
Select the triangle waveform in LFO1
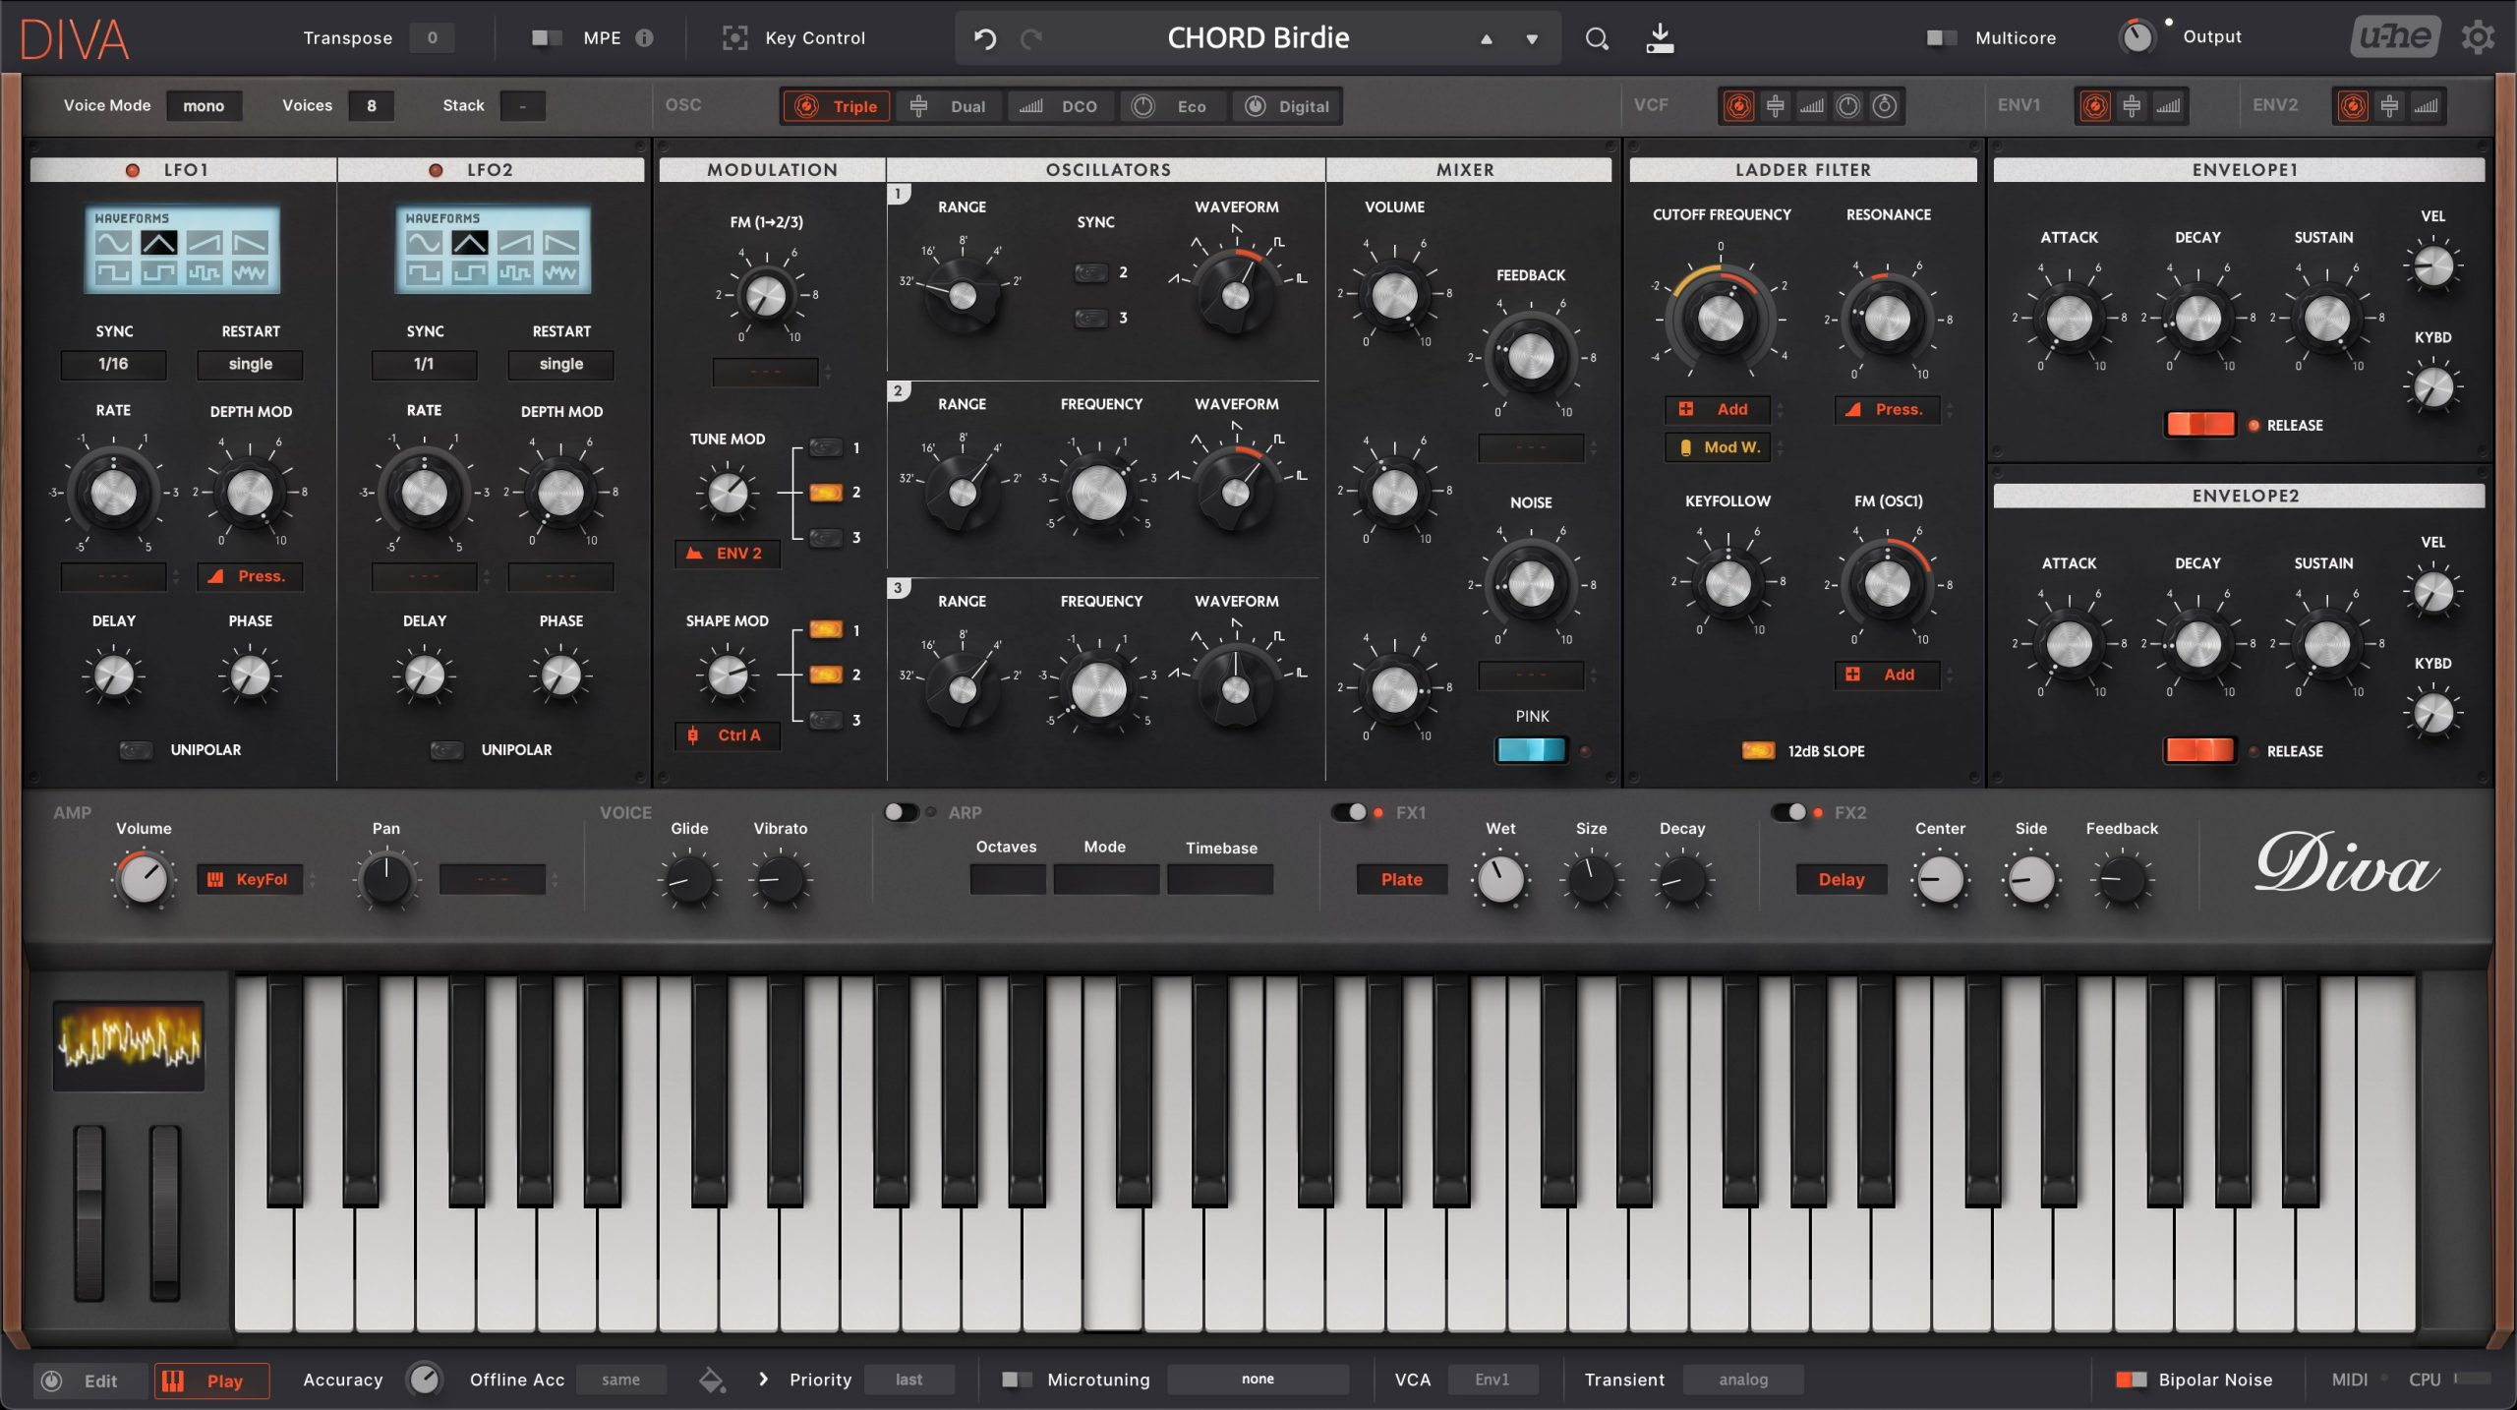pos(159,243)
